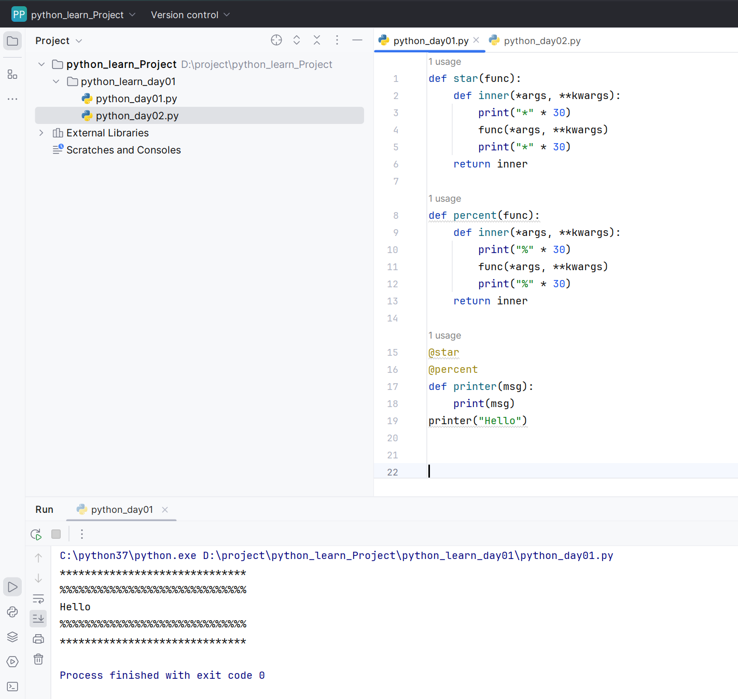Select Scratches and Consoles in tree

pyautogui.click(x=123, y=150)
